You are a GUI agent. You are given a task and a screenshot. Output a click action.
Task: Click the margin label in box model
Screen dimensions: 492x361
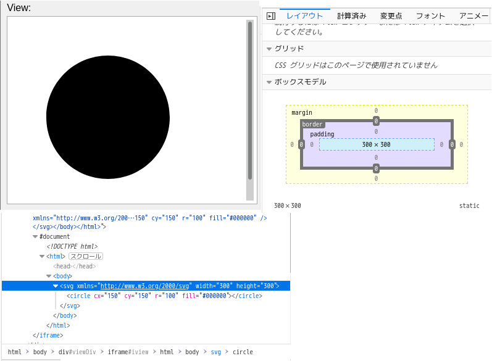click(302, 112)
